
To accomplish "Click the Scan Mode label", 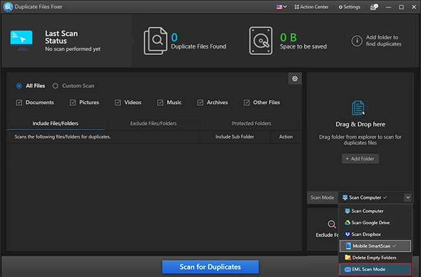I will 322,198.
